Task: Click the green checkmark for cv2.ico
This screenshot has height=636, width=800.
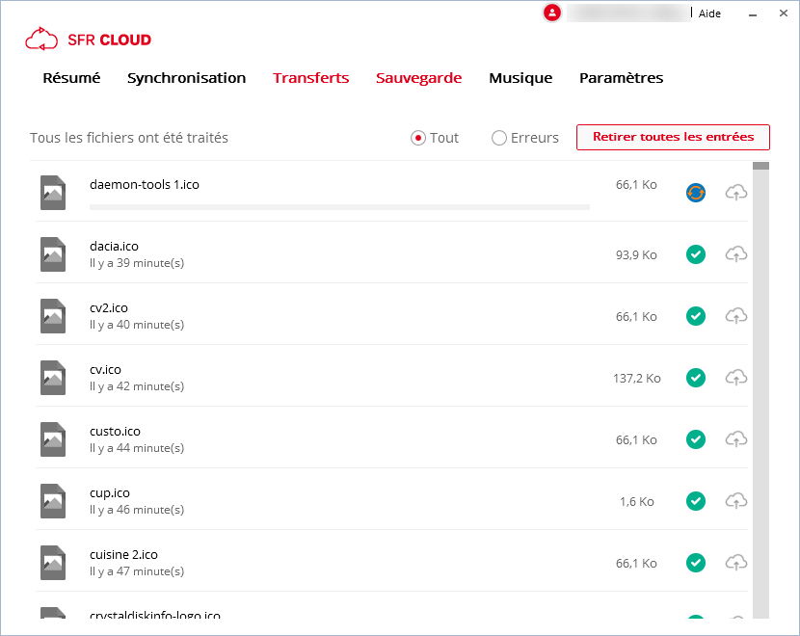Action: pos(696,316)
